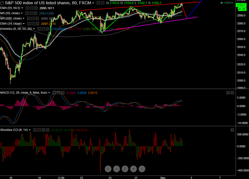This screenshot has height=179, width=249.
Task: Click the MACD signal value 2.9515
Action: tap(92, 93)
